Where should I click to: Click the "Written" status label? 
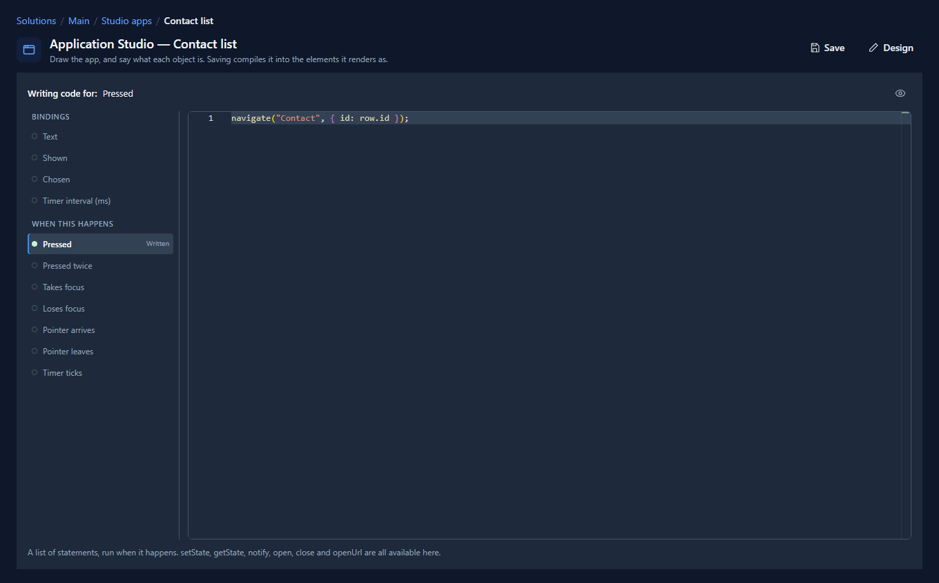pos(157,244)
